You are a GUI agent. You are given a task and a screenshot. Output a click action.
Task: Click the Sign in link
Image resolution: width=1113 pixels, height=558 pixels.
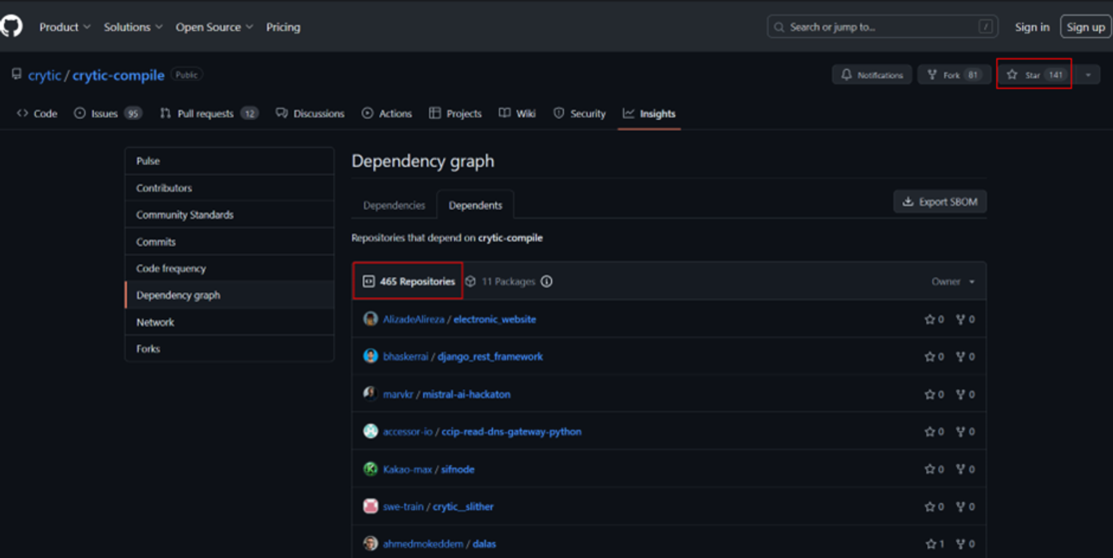[x=1032, y=27]
